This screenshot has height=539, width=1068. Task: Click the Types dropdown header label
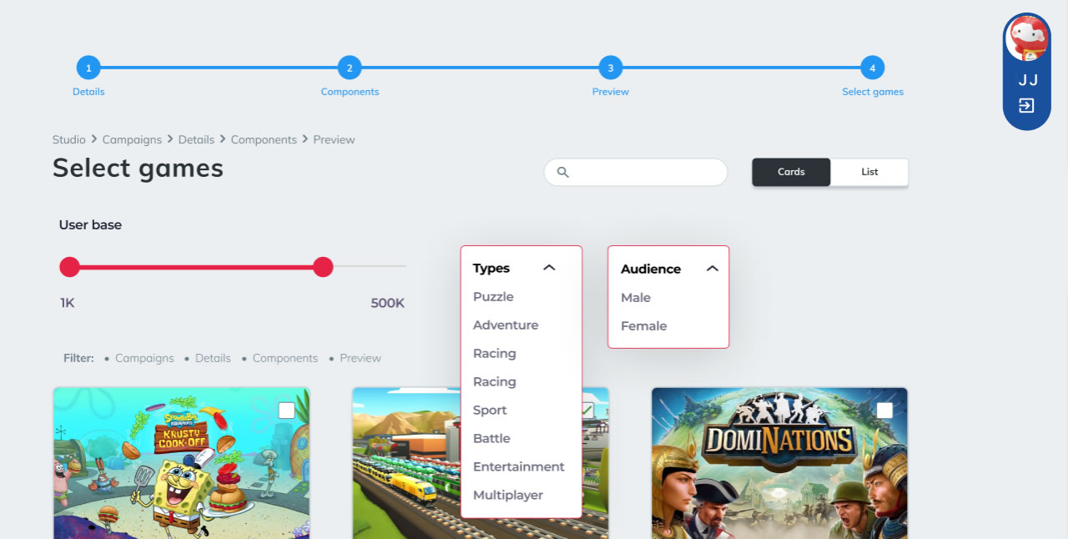tap(491, 268)
